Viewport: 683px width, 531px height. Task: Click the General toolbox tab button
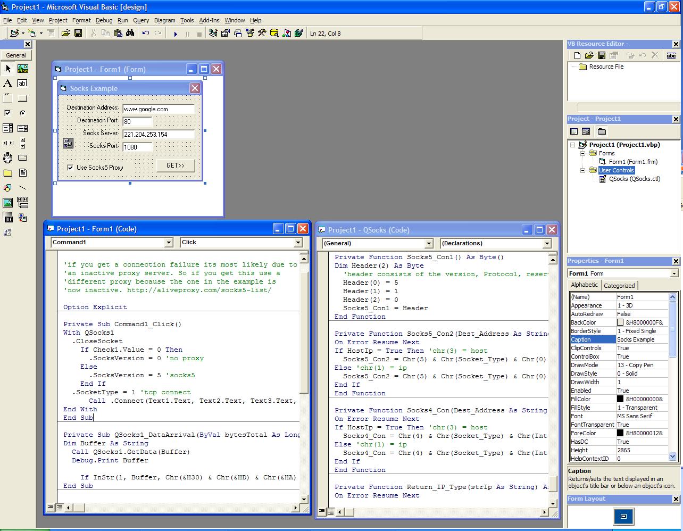click(x=16, y=55)
